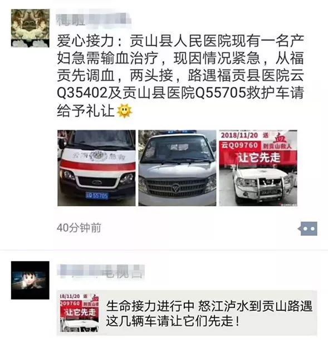
Task: Select plate number Q55705 in post text
Action: (x=221, y=93)
